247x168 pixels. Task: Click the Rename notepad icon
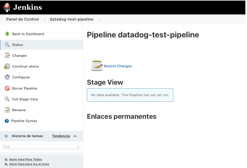coord(7,110)
